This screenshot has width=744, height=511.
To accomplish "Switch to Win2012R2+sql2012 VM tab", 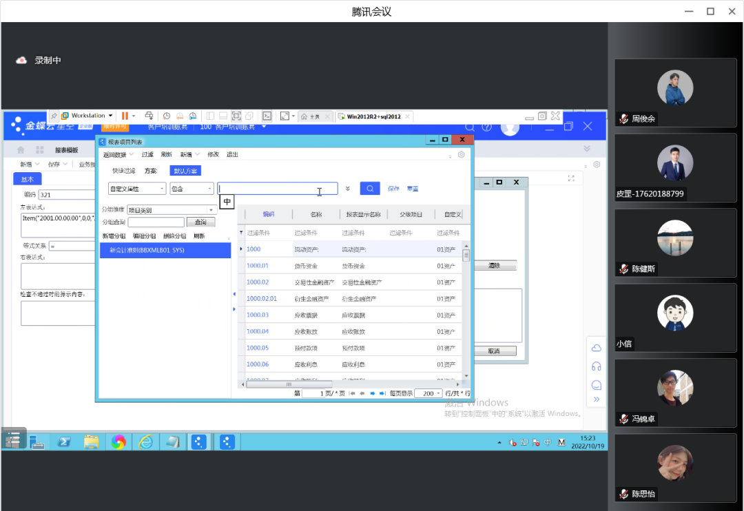I will pyautogui.click(x=373, y=116).
